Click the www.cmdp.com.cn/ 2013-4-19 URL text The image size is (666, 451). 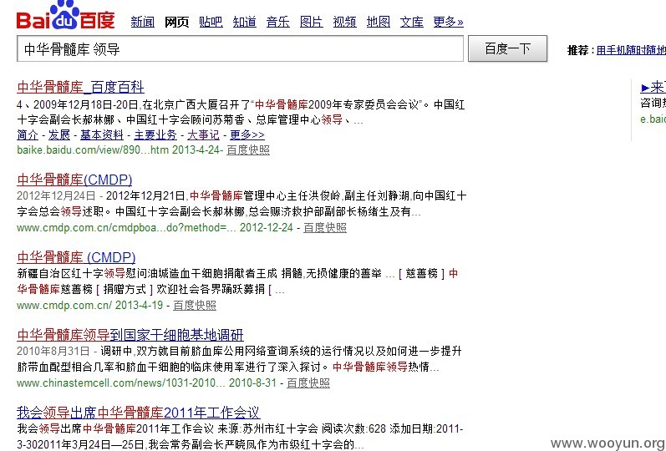89,306
